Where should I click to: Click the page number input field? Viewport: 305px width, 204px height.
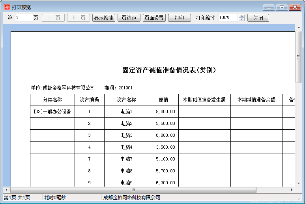[24, 18]
